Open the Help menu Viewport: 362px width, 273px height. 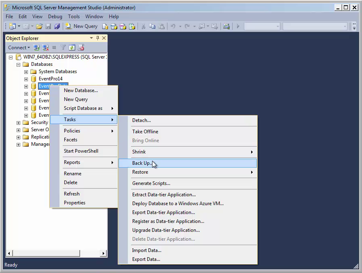pos(114,17)
